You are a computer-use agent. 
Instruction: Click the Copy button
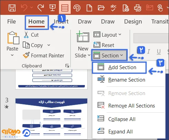33,45
